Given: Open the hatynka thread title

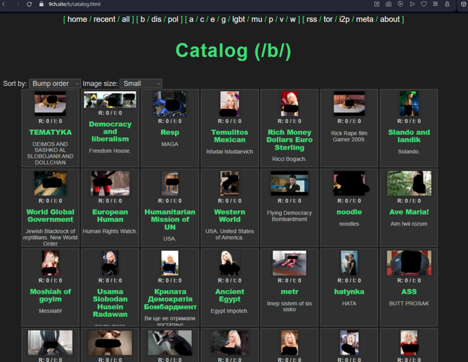Looking at the screenshot, I should tap(349, 292).
